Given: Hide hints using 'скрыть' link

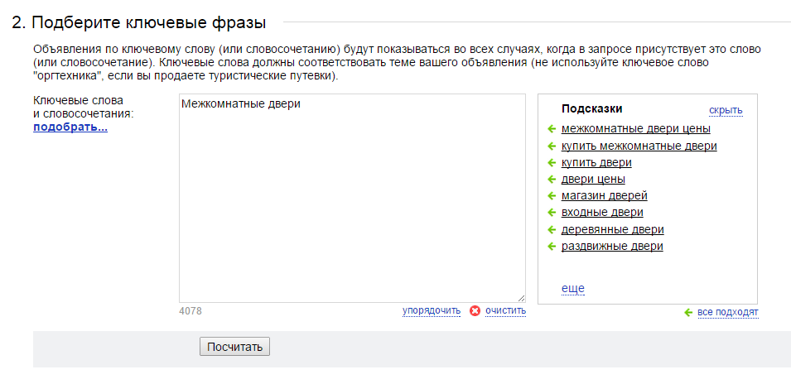Looking at the screenshot, I should [726, 110].
